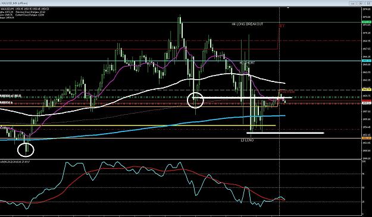Viewport: 372px width, 217px height.
Task: Click the Stoch indicator label in subwindow
Action: tap(15, 162)
